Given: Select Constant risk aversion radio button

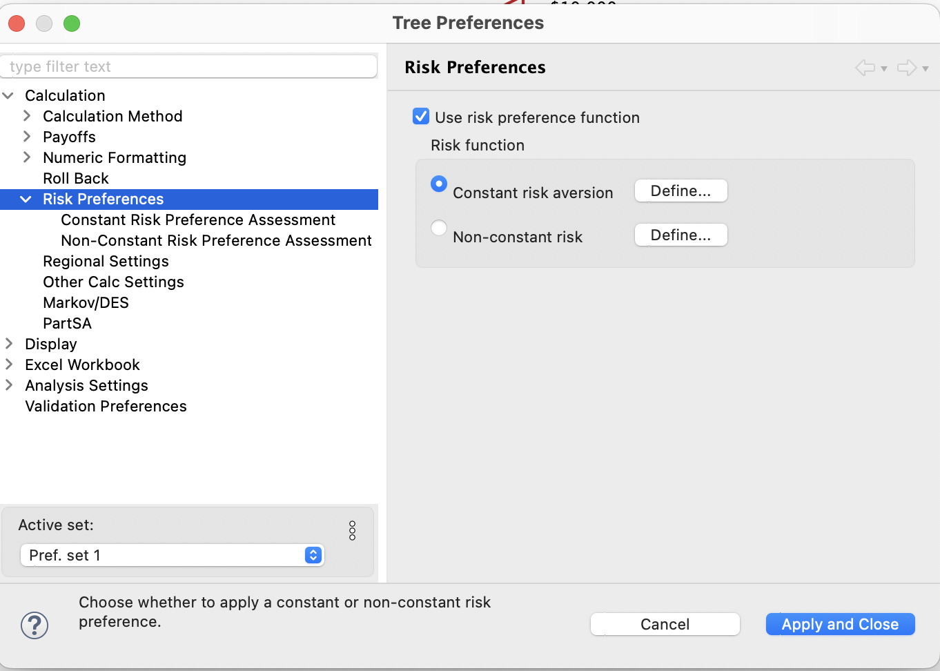Looking at the screenshot, I should click(x=439, y=184).
